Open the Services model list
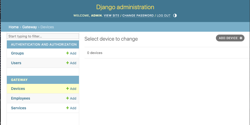 tap(19, 108)
